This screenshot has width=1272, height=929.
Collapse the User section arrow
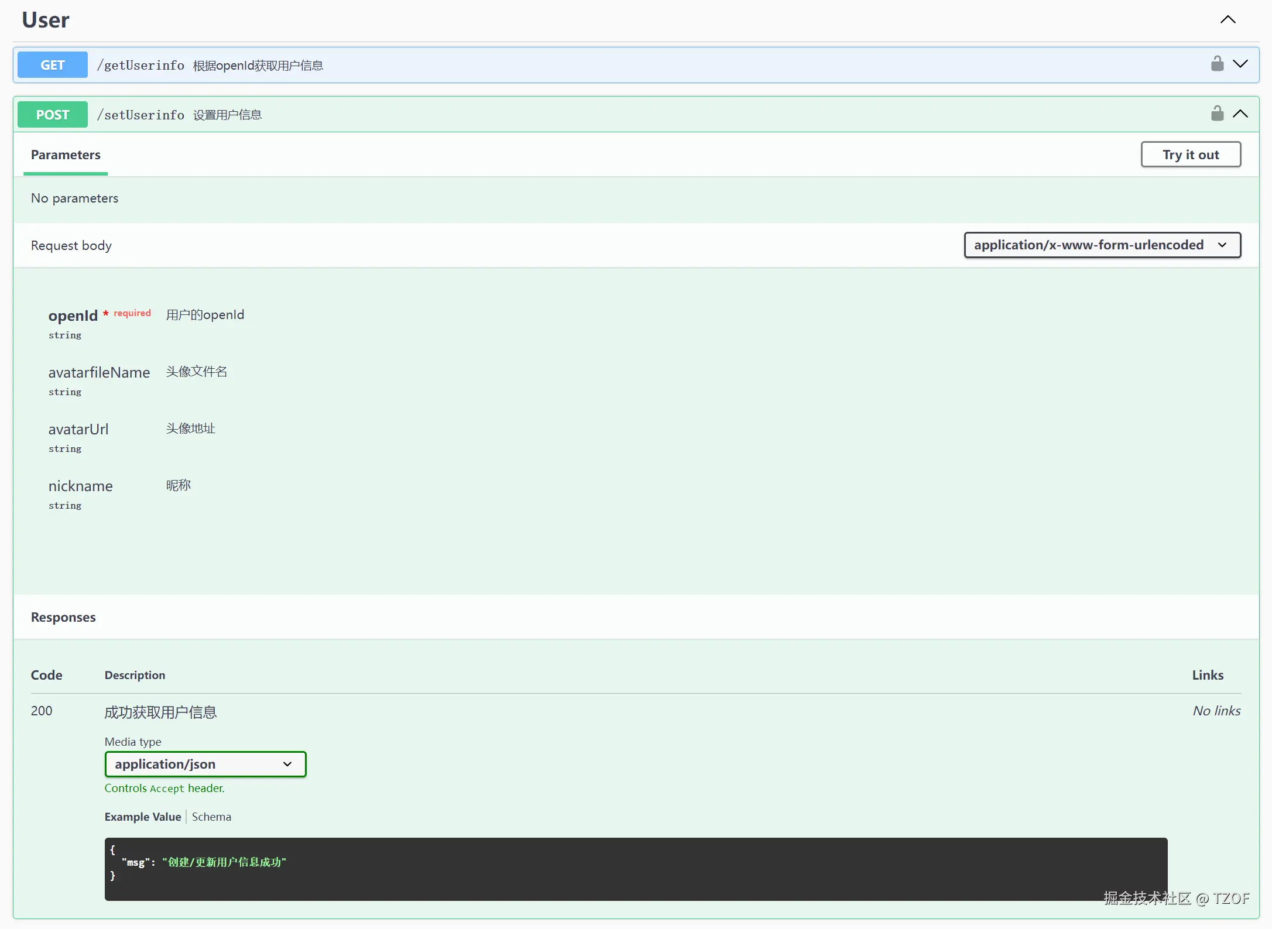(x=1228, y=20)
